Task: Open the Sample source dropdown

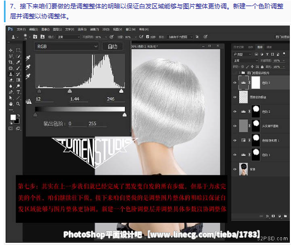Action: [180, 37]
